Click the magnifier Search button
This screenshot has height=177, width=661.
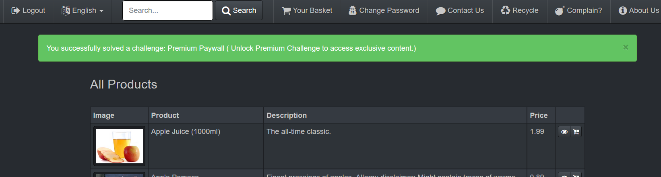pyautogui.click(x=239, y=10)
